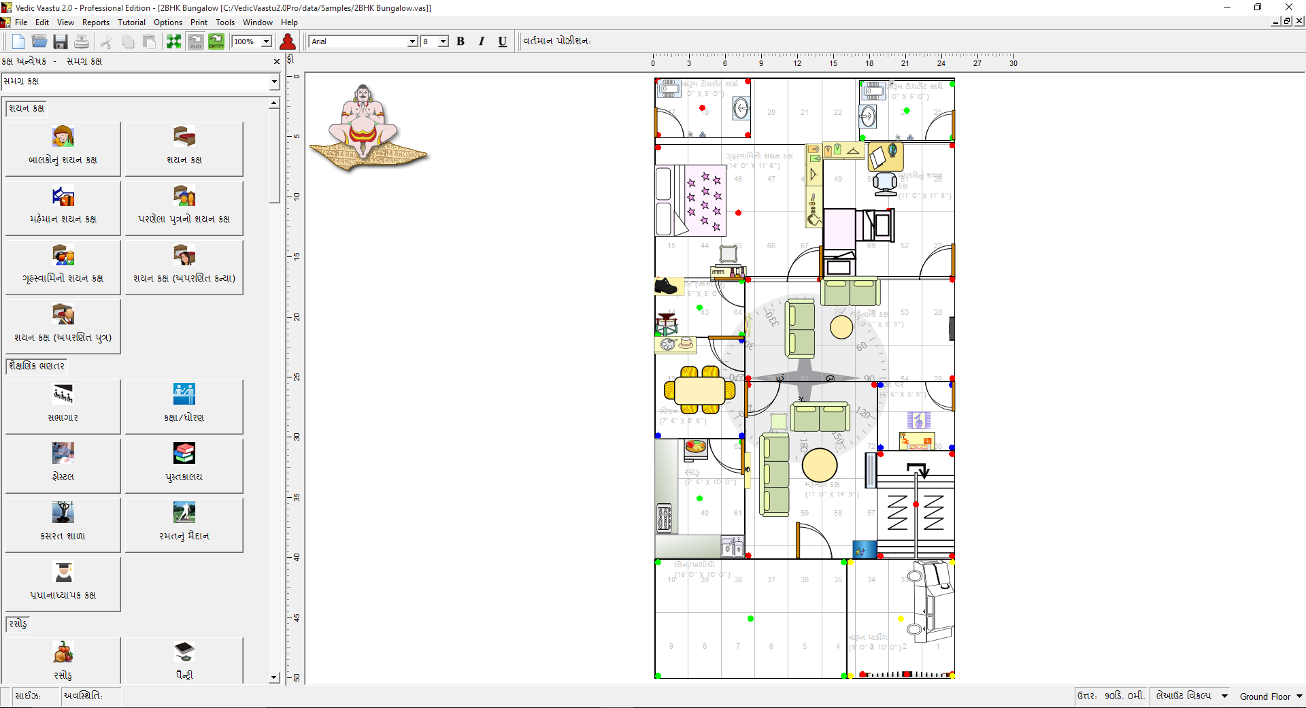Click the red person figure icon
Screen dimensions: 1306x708
[x=288, y=41]
